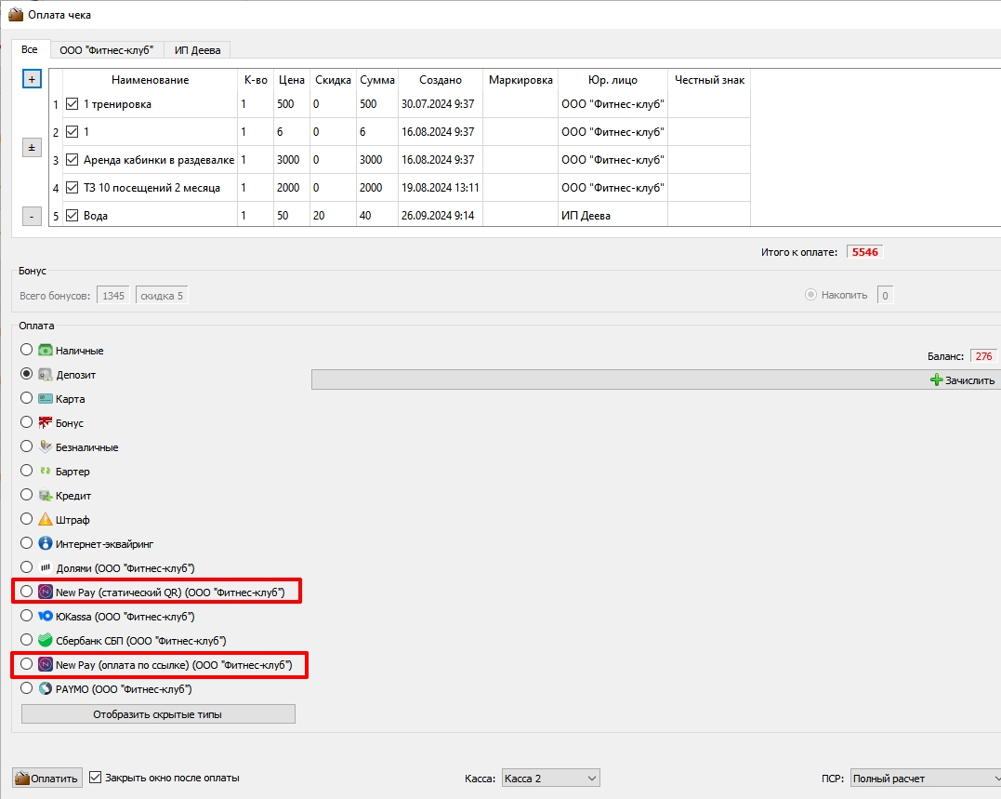The image size is (1001, 799).
Task: Click the green Сбербанк СБП logo icon
Action: (x=46, y=640)
